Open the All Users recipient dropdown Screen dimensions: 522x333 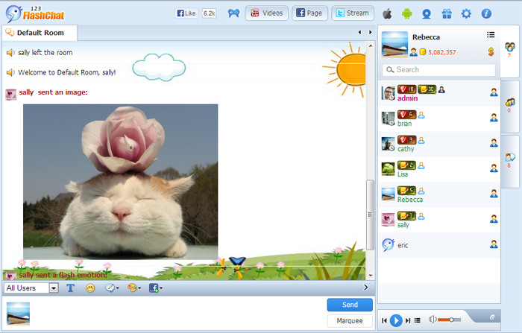tap(31, 288)
